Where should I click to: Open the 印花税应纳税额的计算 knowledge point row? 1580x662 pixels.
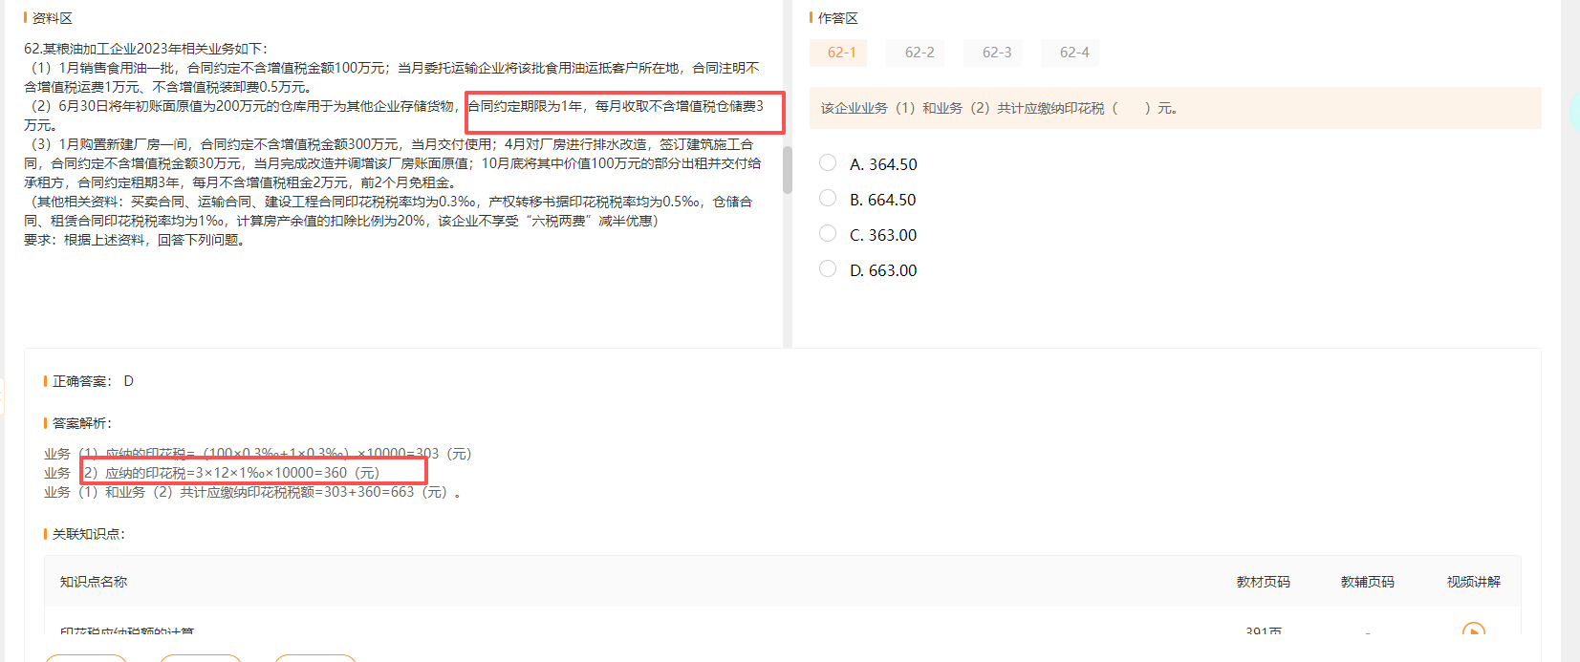click(x=127, y=631)
